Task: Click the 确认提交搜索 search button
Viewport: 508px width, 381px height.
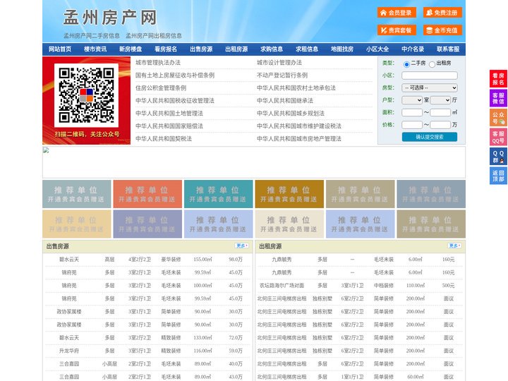Action: 430,137
